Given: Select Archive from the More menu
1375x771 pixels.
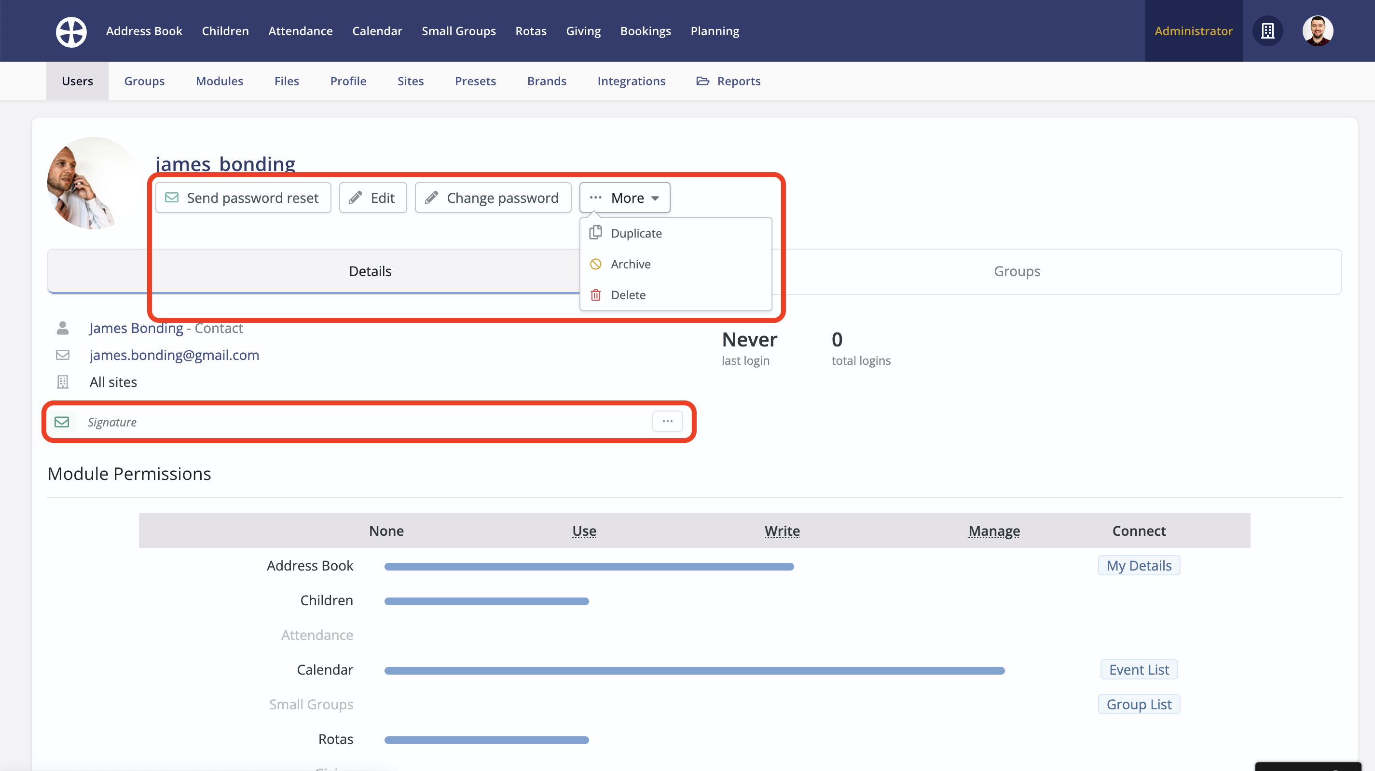Looking at the screenshot, I should pos(631,264).
